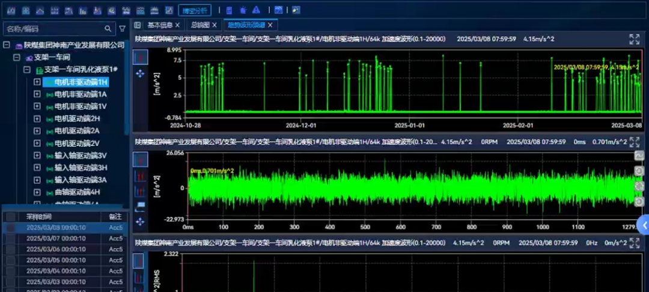Toggle the side panel icon left of 基本信息

coord(138,25)
